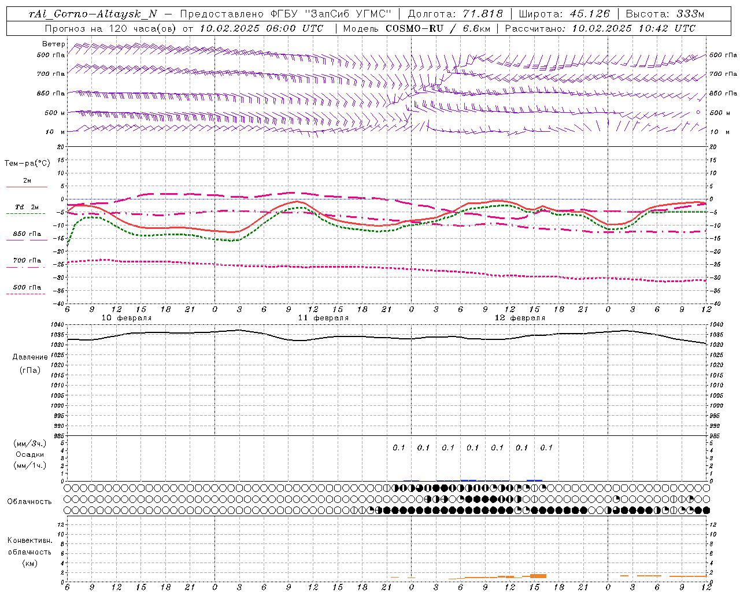
Task: Click the 12 февраля date label
Action: coord(520,318)
